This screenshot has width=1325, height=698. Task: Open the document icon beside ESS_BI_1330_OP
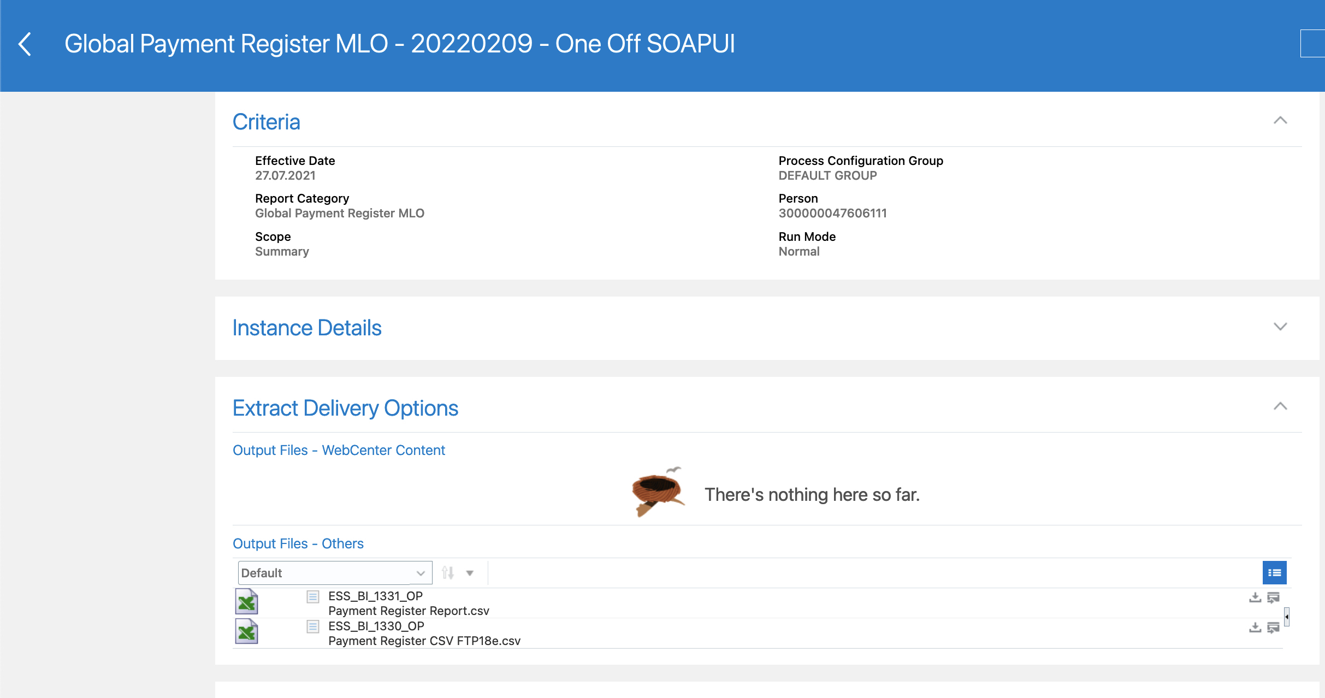pos(313,626)
